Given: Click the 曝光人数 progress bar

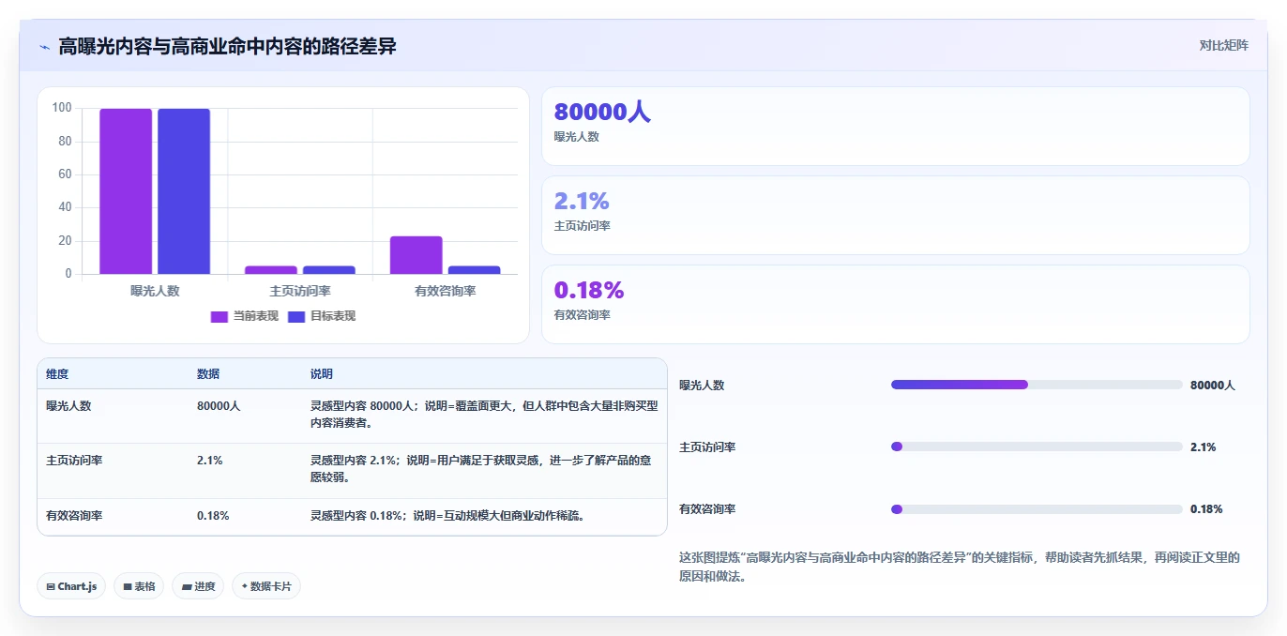Looking at the screenshot, I should [1037, 385].
